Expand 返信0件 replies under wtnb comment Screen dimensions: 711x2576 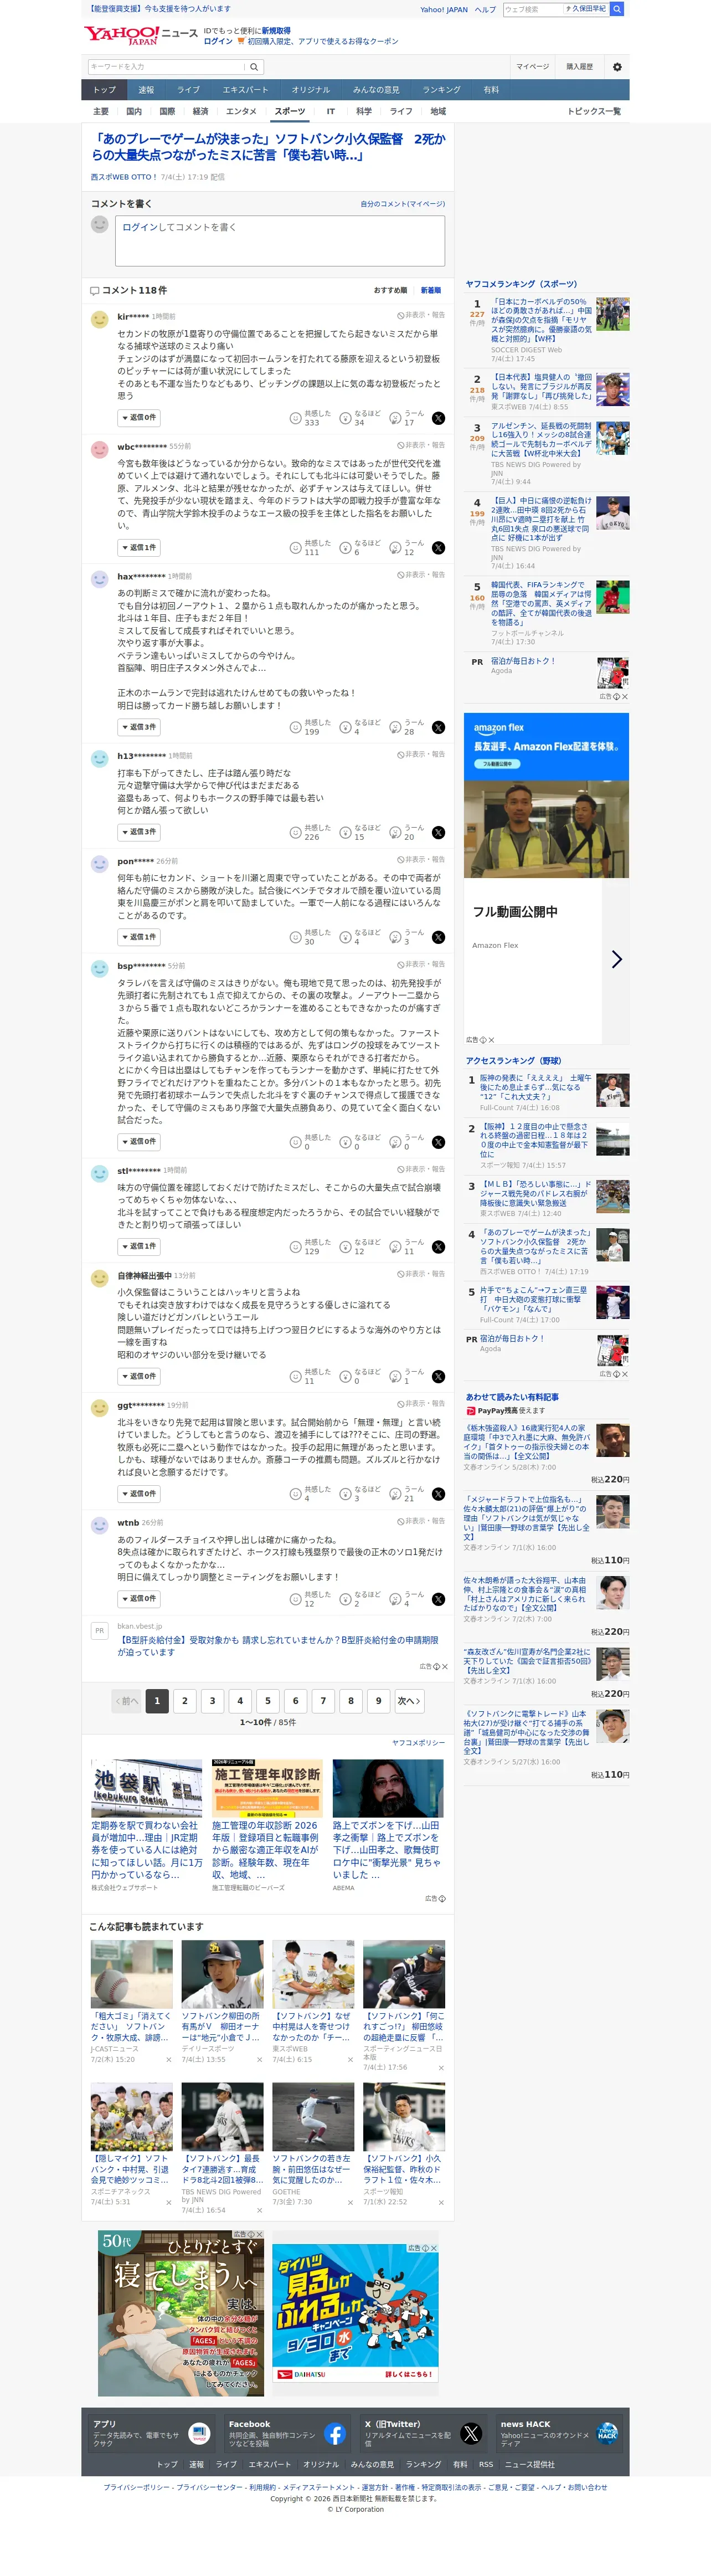click(139, 1599)
